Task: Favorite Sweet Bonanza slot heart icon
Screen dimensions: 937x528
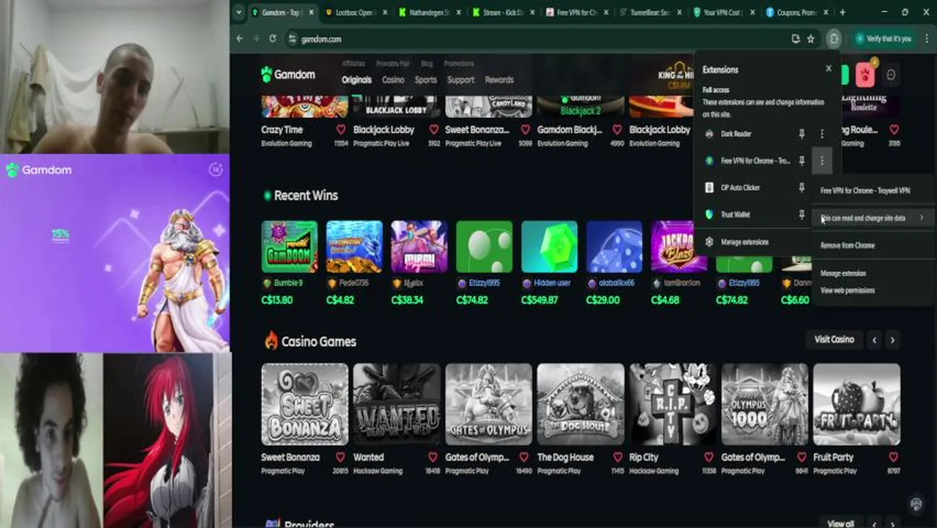Action: pos(340,457)
